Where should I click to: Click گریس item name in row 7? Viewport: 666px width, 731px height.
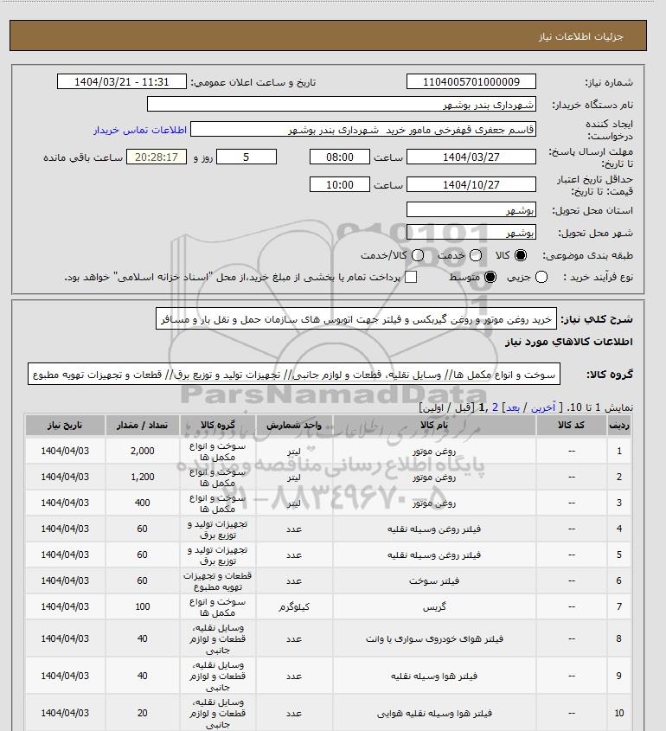[x=434, y=606]
